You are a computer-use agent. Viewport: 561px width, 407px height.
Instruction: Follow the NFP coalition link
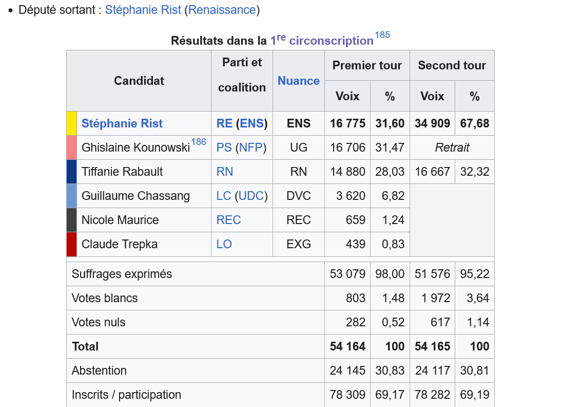point(250,147)
